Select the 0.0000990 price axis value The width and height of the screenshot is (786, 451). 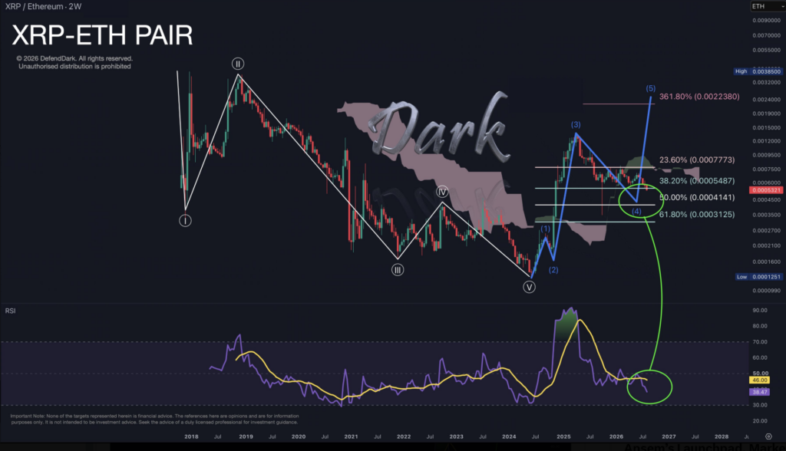(767, 291)
